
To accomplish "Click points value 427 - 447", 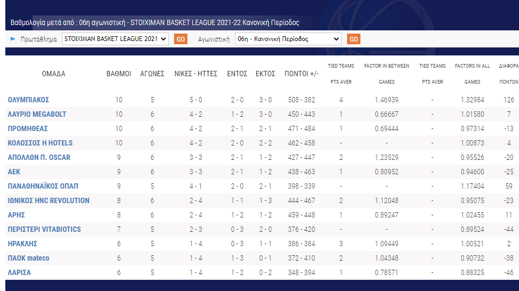I will click(302, 157).
